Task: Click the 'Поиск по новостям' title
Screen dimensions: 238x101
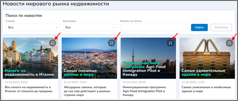Action: point(24,15)
